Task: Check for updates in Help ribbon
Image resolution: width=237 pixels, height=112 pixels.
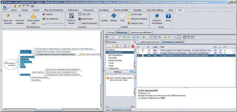Action: coord(20,19)
